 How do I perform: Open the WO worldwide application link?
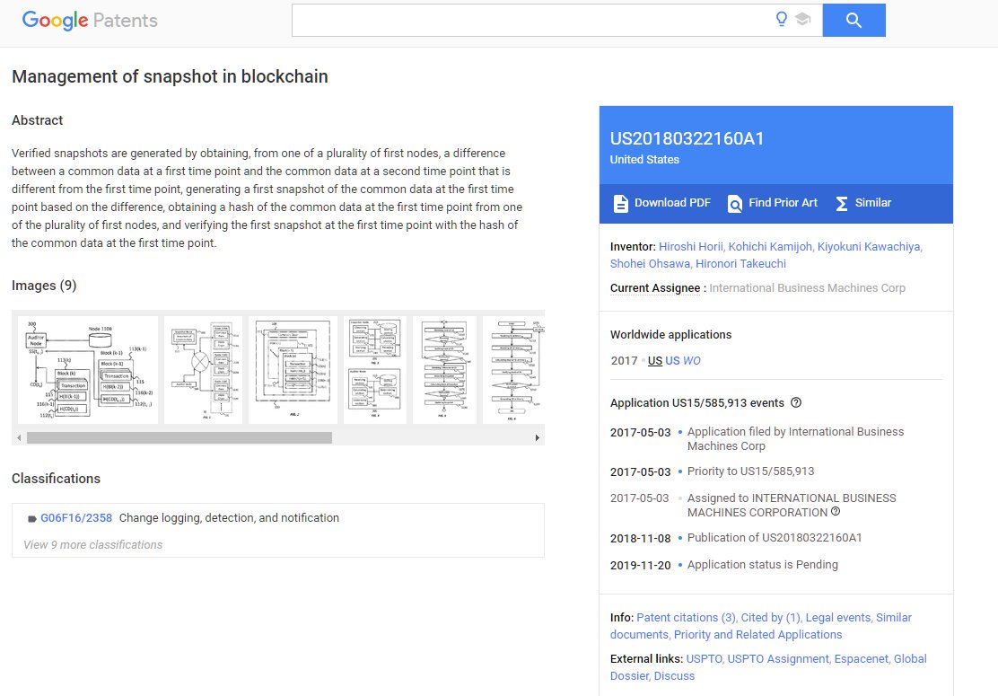coord(692,360)
